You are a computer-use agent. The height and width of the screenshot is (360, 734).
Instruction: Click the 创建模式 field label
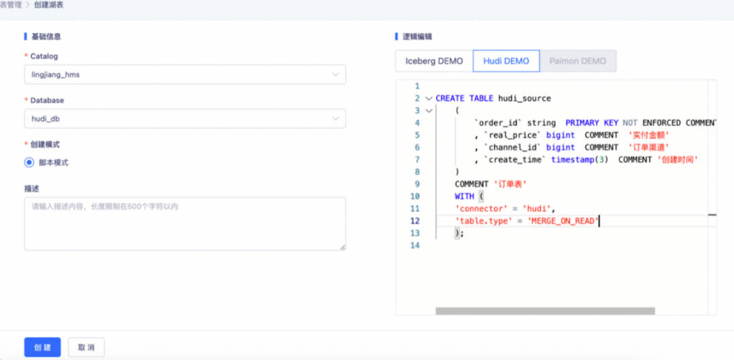tap(45, 145)
